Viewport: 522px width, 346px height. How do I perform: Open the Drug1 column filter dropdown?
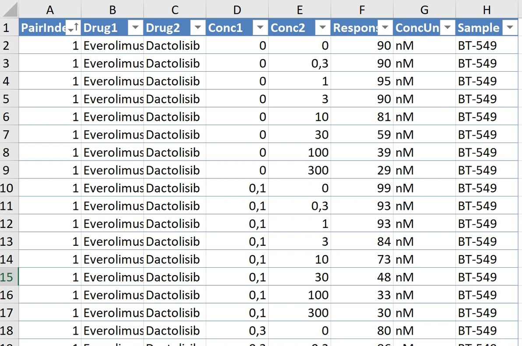point(136,28)
